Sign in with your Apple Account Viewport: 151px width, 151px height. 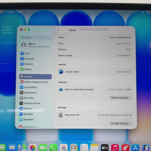click(35, 45)
